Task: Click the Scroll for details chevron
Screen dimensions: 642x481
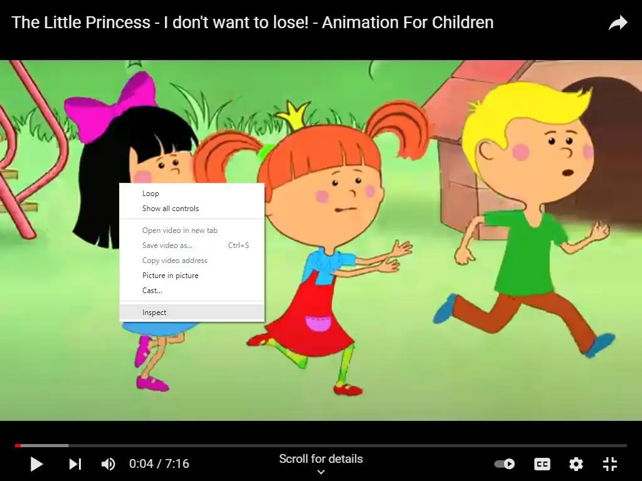Action: point(321,472)
